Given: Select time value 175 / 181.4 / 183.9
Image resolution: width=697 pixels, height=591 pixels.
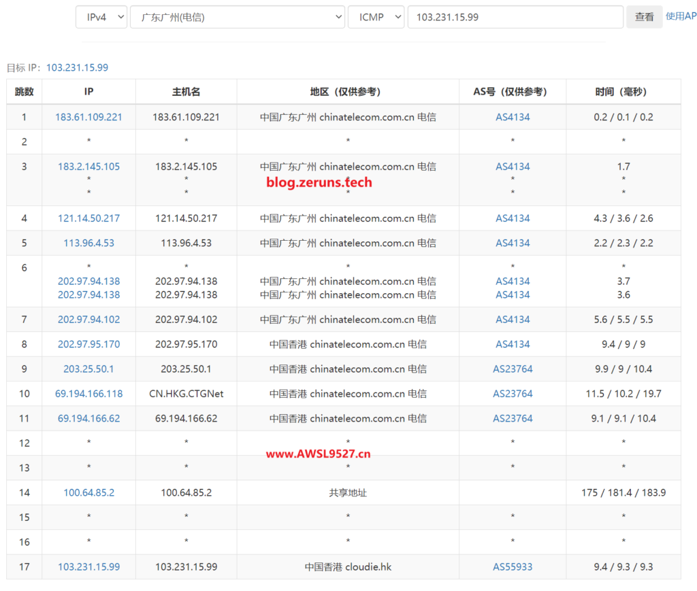Looking at the screenshot, I should 623,493.
